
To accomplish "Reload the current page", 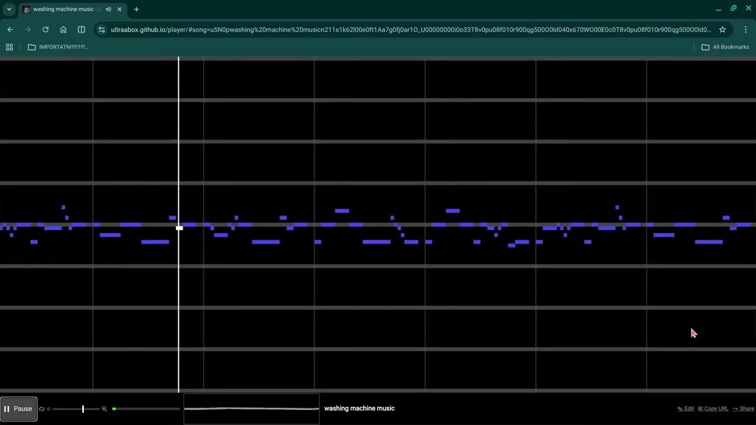I will 45,30.
